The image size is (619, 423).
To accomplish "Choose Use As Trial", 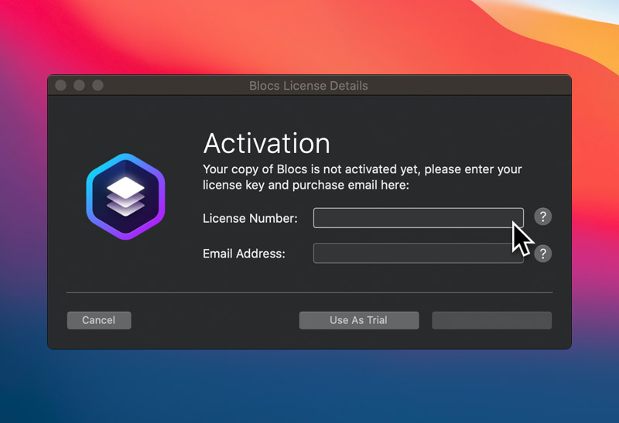I will click(x=359, y=320).
